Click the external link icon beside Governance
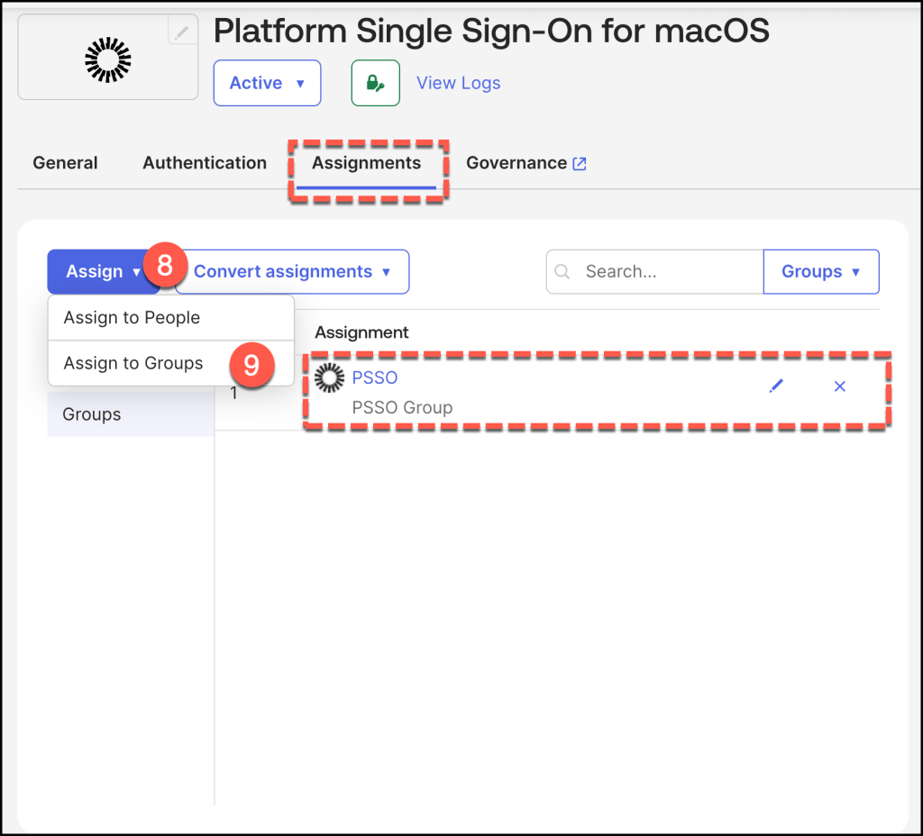Screen dimensions: 923x836 click(x=580, y=163)
